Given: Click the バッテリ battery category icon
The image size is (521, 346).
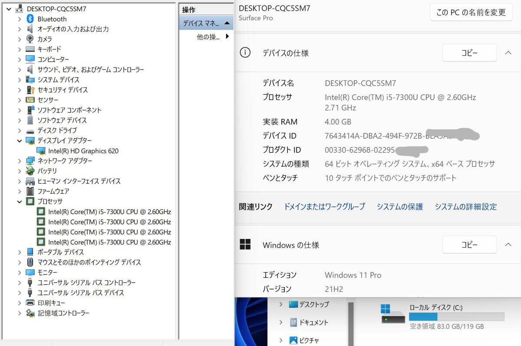Looking at the screenshot, I should pos(30,171).
